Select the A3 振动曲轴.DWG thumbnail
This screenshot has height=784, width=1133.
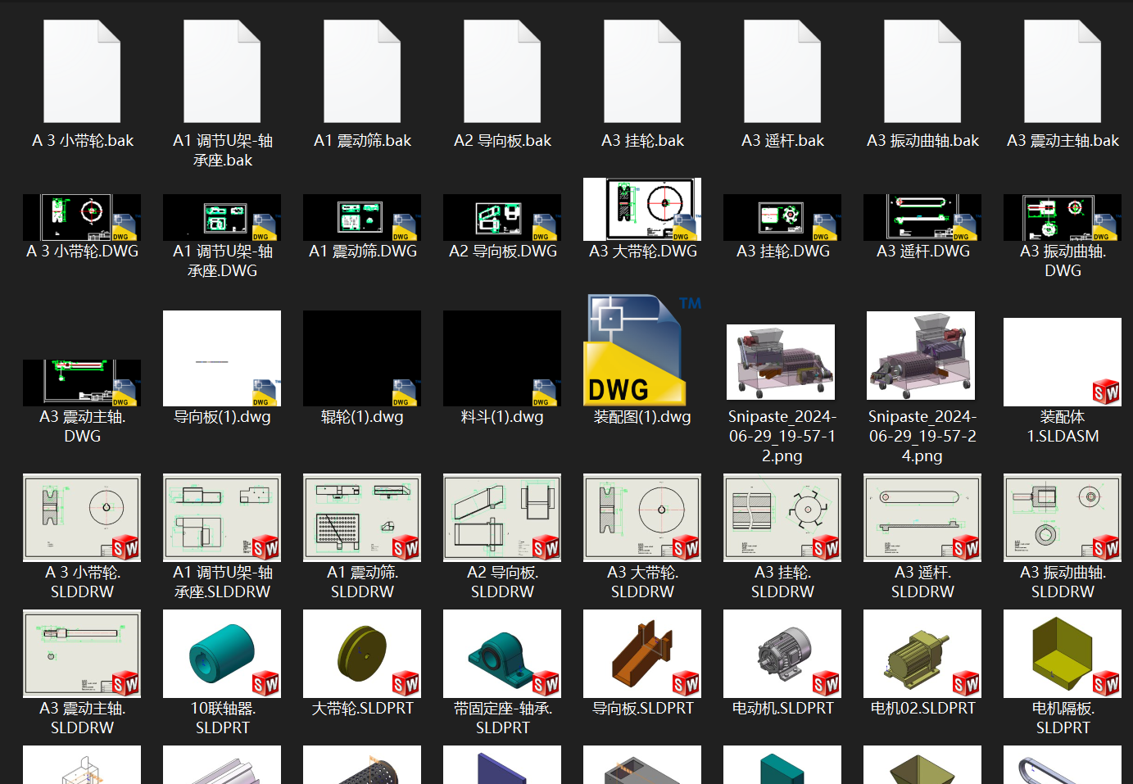tap(1063, 217)
